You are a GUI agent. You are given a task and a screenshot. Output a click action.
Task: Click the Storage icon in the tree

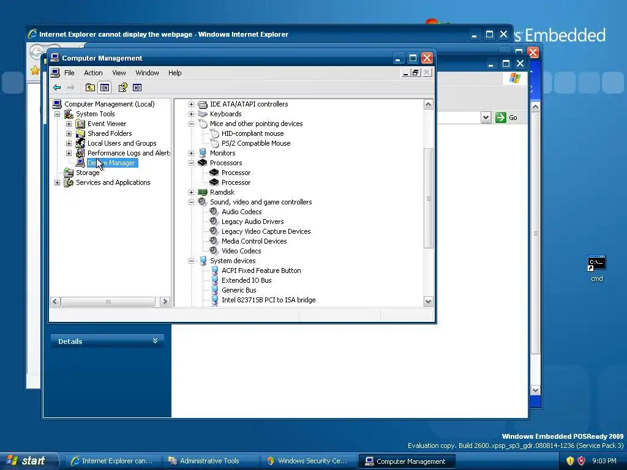pyautogui.click(x=69, y=173)
